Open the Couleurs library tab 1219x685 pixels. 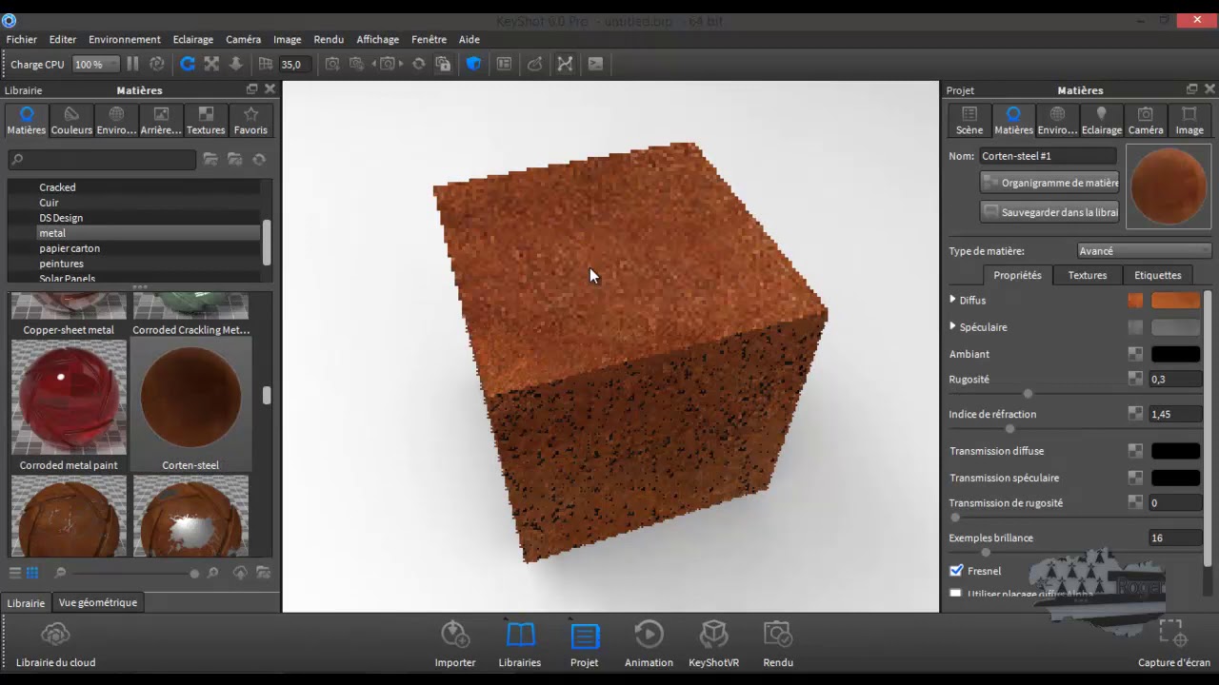(x=71, y=121)
